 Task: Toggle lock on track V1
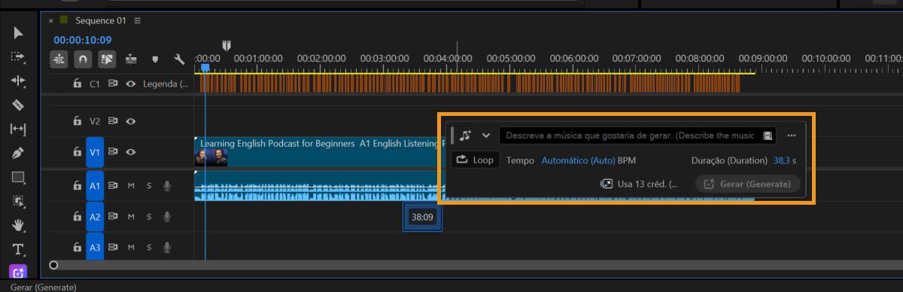[77, 152]
